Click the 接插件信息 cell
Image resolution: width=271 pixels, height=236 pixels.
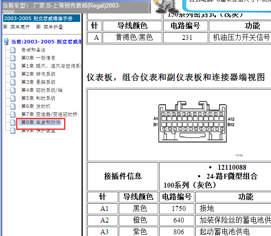tap(123, 176)
